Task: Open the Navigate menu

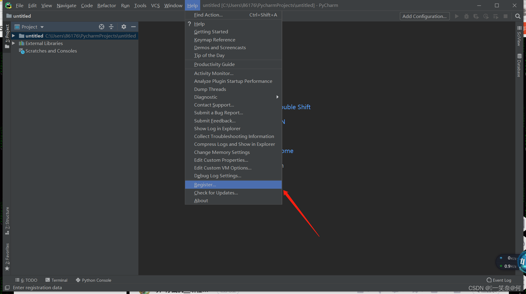Action: tap(66, 5)
